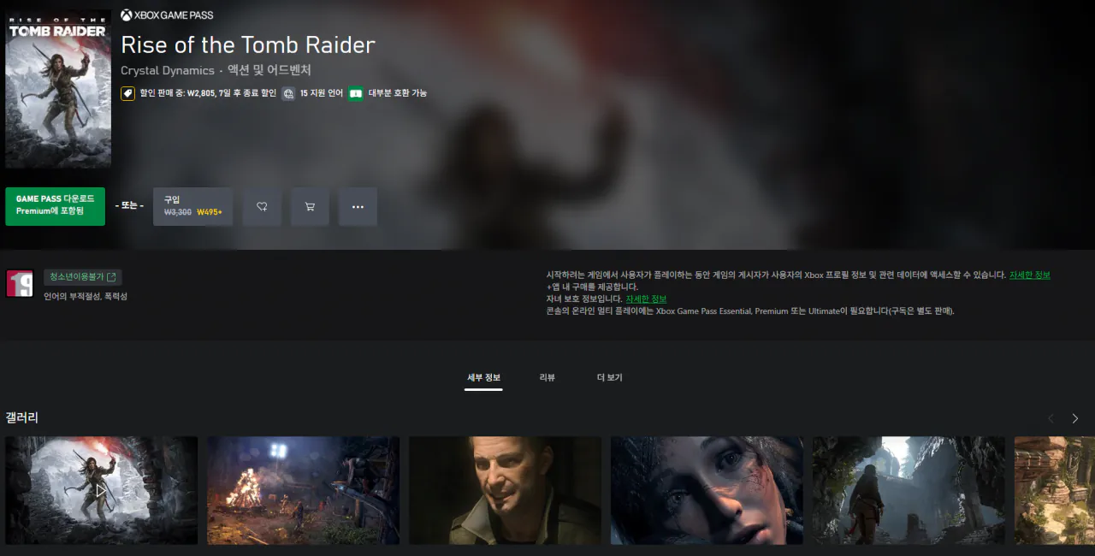The width and height of the screenshot is (1095, 556).
Task: Click the shopping cart icon
Action: tap(310, 206)
